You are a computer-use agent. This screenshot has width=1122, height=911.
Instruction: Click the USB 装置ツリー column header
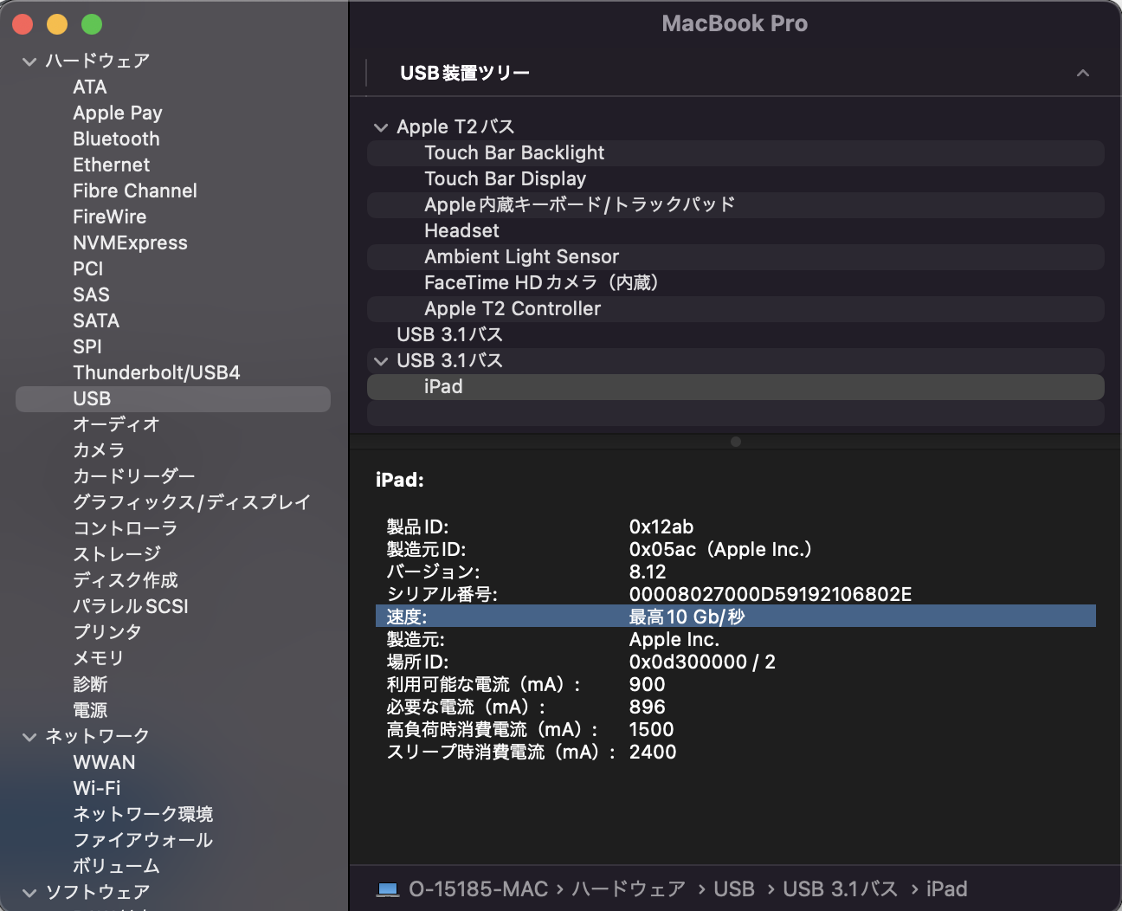(465, 73)
